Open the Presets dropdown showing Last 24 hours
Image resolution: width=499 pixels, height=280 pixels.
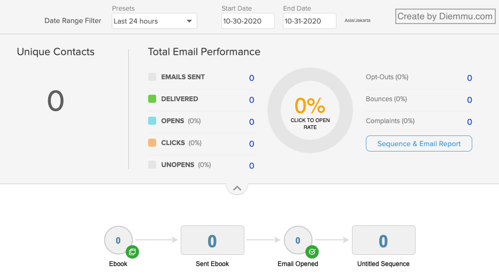(155, 21)
